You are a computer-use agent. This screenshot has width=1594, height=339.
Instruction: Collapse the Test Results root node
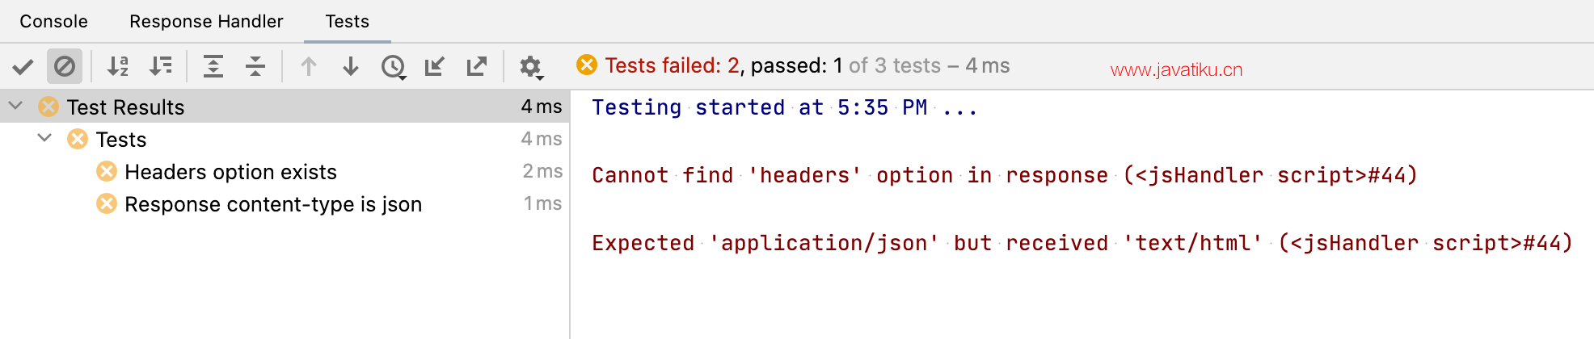tap(15, 106)
